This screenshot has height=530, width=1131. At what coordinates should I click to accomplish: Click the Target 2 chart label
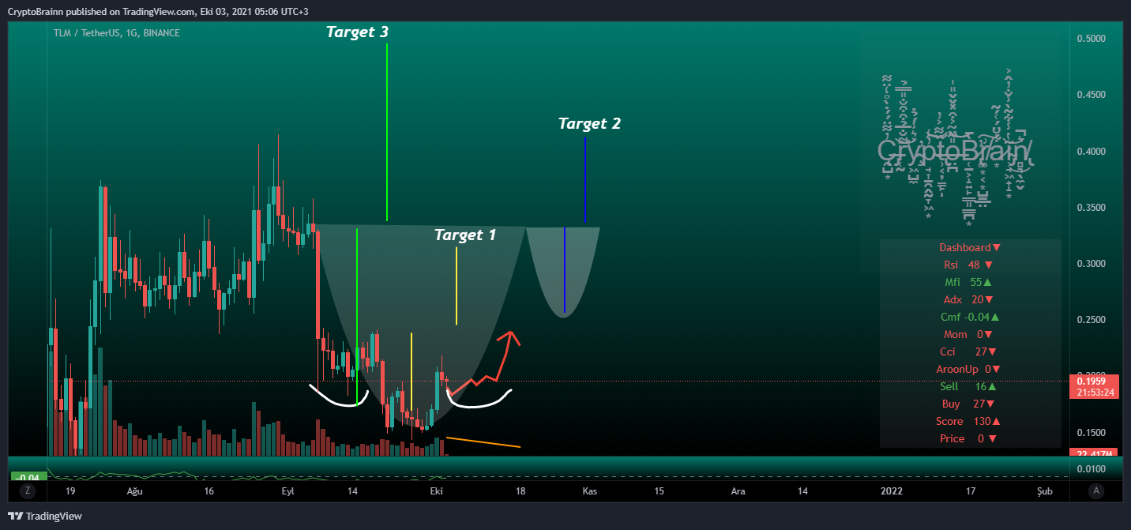[x=589, y=123]
